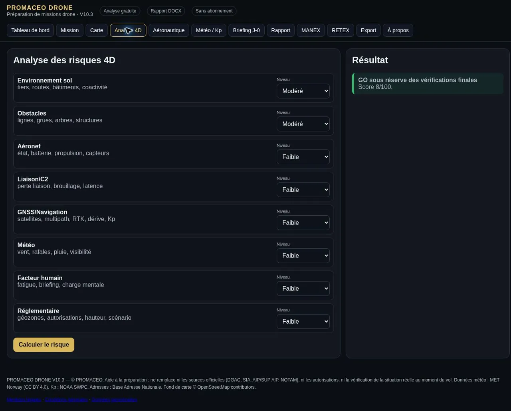
Task: Select the Analyse 4D tab
Action: [x=128, y=30]
